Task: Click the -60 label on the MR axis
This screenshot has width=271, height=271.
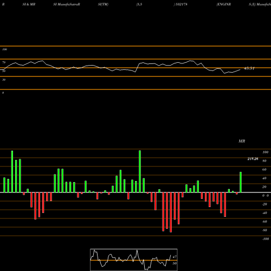Action: click(x=264, y=222)
